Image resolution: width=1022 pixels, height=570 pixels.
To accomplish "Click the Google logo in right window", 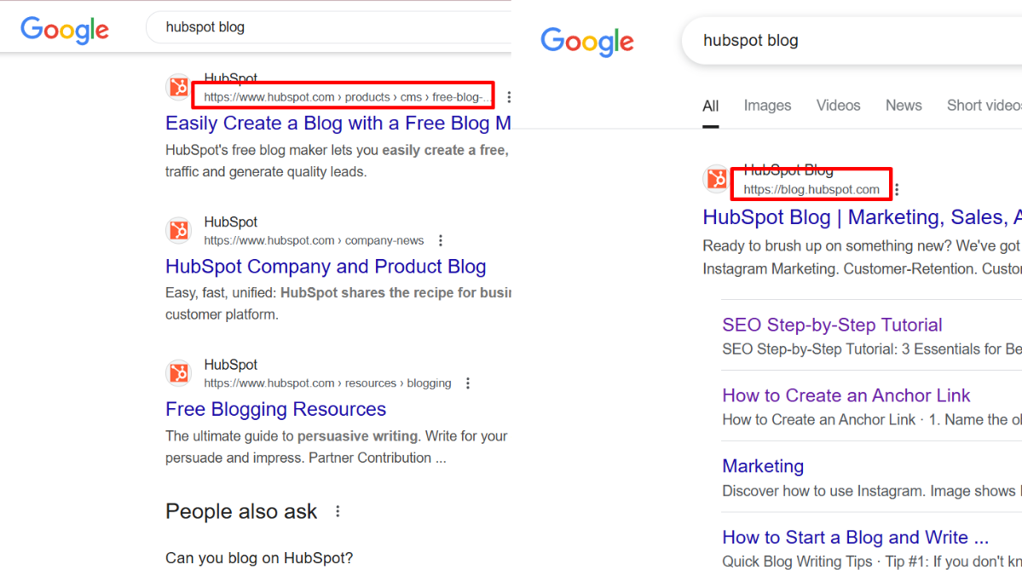I will (587, 42).
